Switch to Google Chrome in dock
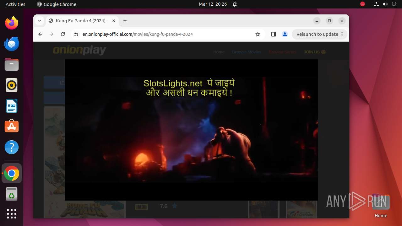The width and height of the screenshot is (402, 226). [x=12, y=173]
